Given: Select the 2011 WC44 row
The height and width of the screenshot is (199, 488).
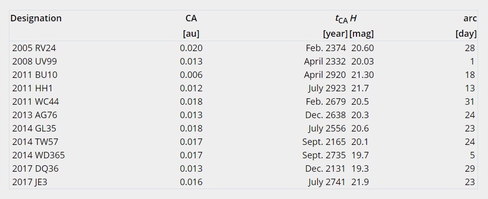Looking at the screenshot, I should click(x=243, y=102).
